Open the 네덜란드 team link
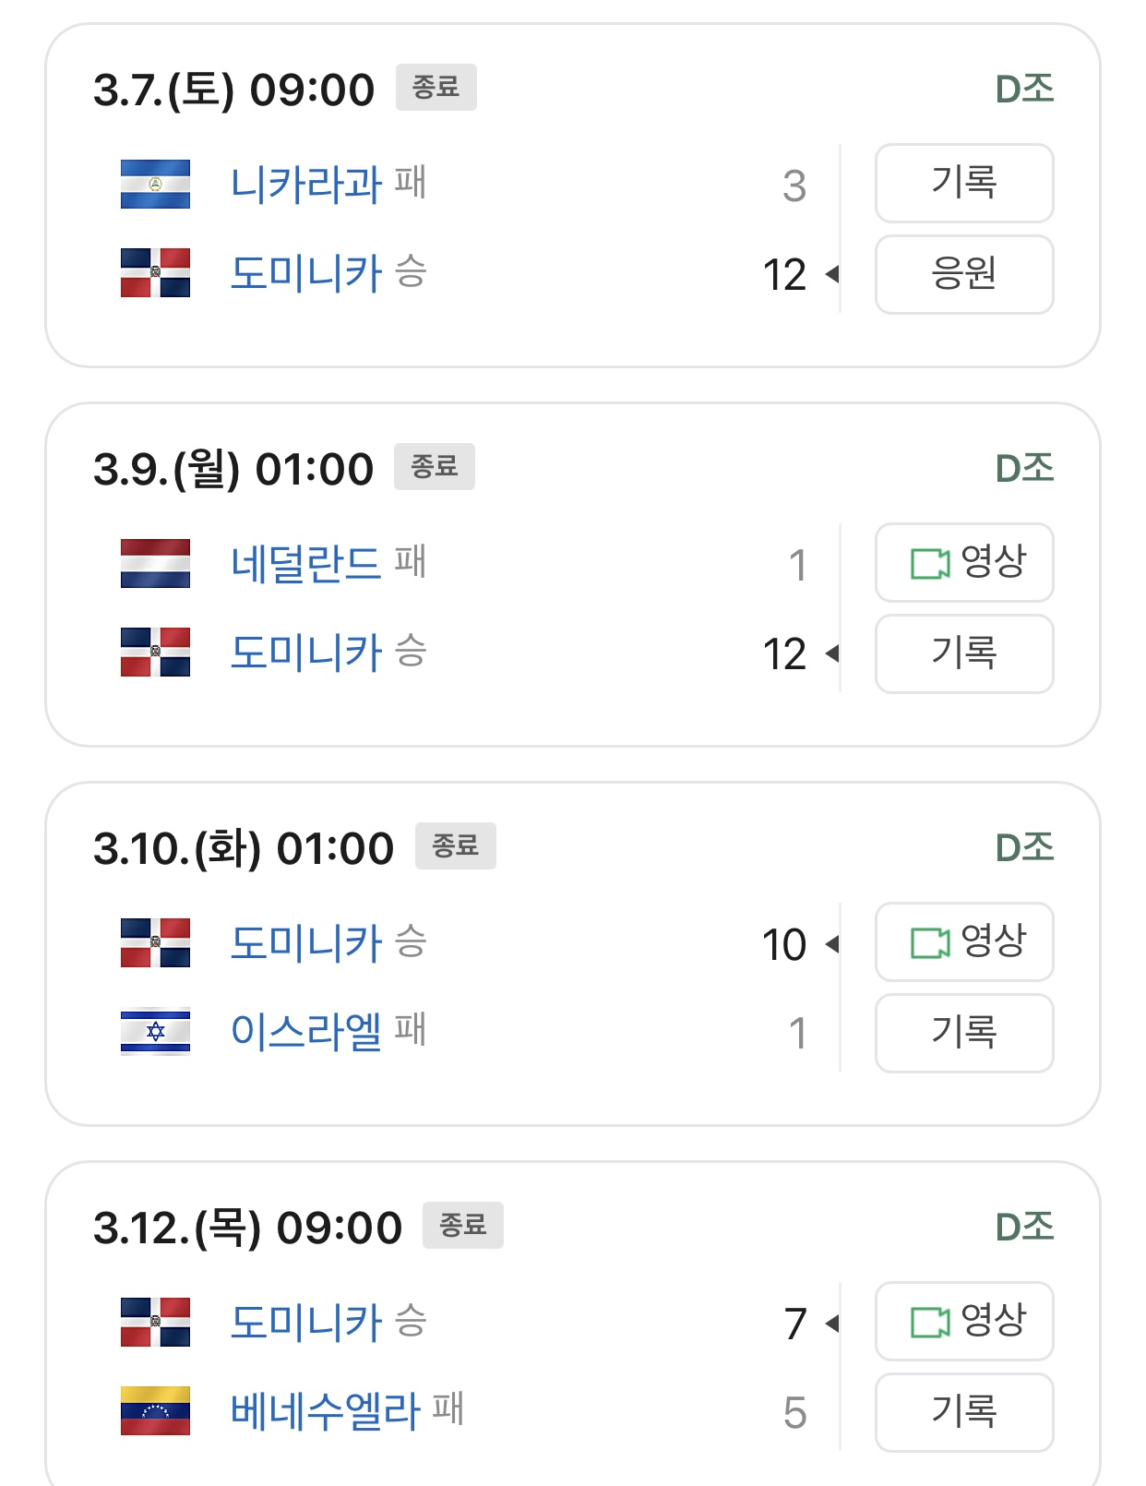The image size is (1146, 1486). tap(305, 564)
